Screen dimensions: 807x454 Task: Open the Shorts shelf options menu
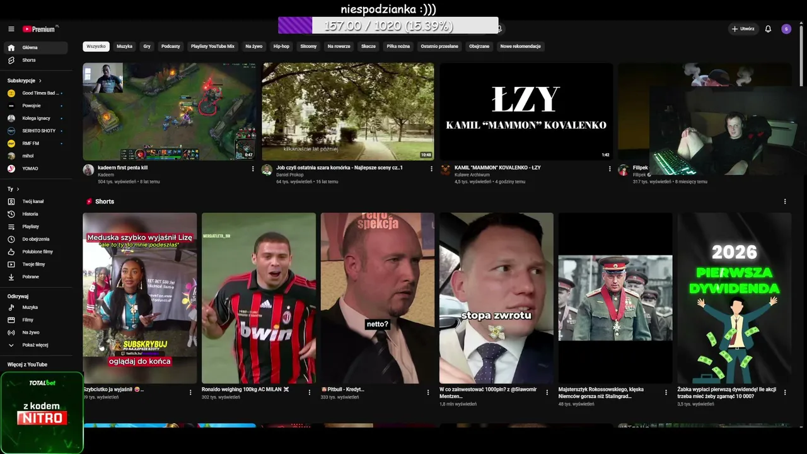785,202
